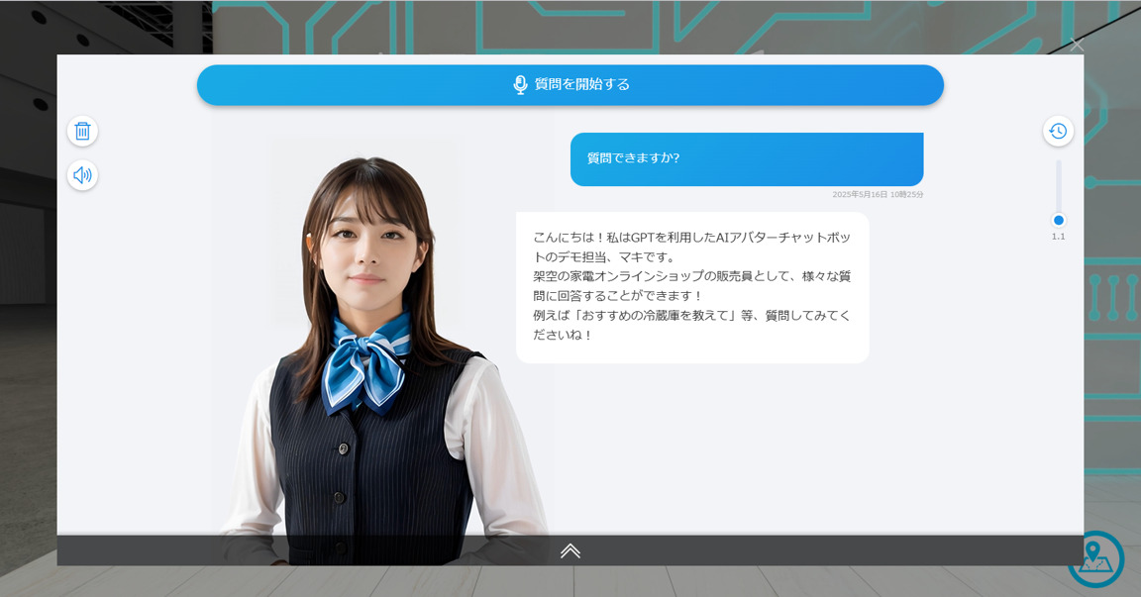Image resolution: width=1141 pixels, height=597 pixels.
Task: Open the map location pin icon
Action: pos(1095,558)
